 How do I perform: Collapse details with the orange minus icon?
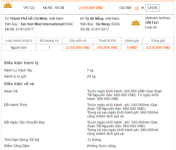(x=137, y=8)
